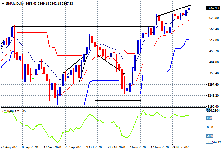
Task: Select the current price label 3667.93
Action: point(213,8)
